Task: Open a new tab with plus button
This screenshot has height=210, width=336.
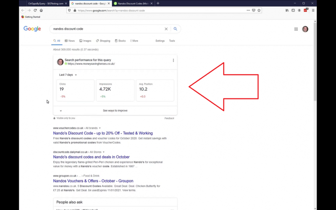Action: (158, 3)
